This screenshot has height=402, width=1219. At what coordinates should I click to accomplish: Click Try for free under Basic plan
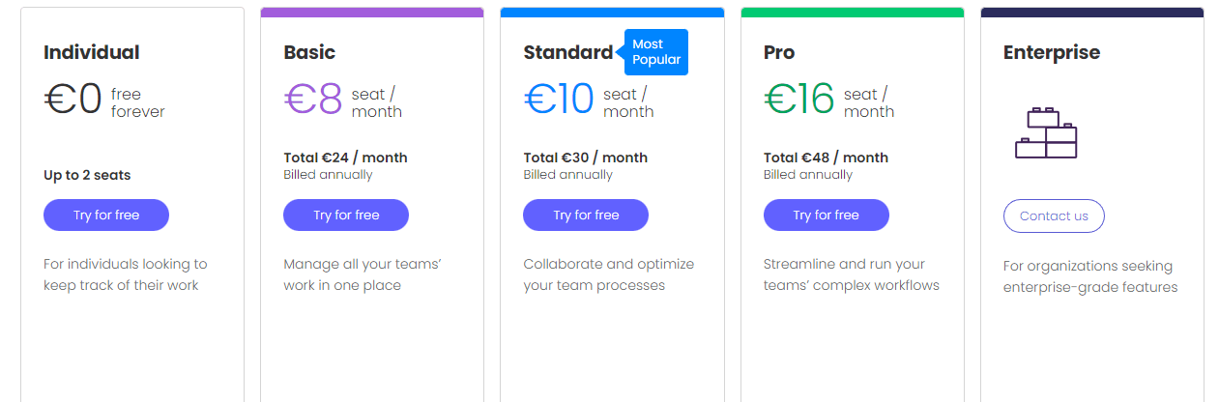pos(346,215)
